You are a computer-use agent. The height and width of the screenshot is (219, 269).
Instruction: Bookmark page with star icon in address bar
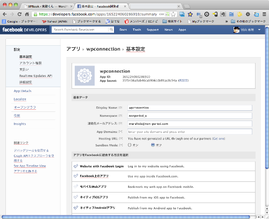[173, 14]
